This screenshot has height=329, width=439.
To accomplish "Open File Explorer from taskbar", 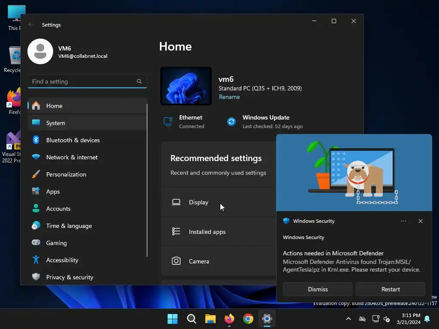I will coord(210,319).
